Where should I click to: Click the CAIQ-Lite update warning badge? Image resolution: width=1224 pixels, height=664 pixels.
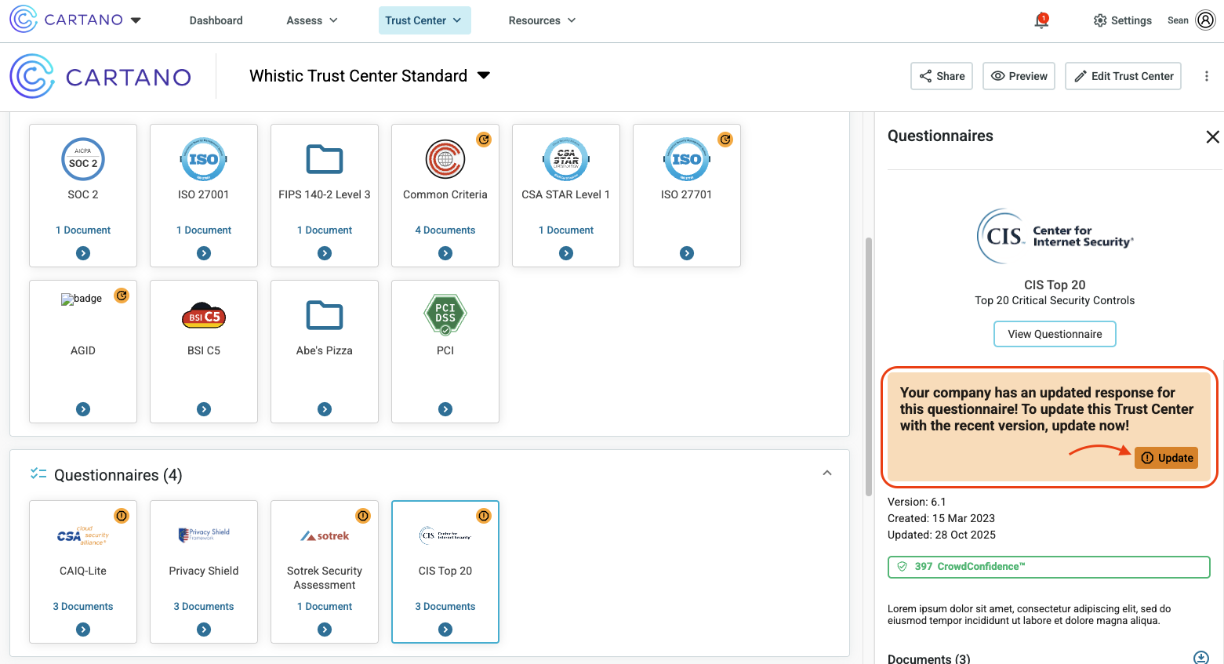(122, 516)
